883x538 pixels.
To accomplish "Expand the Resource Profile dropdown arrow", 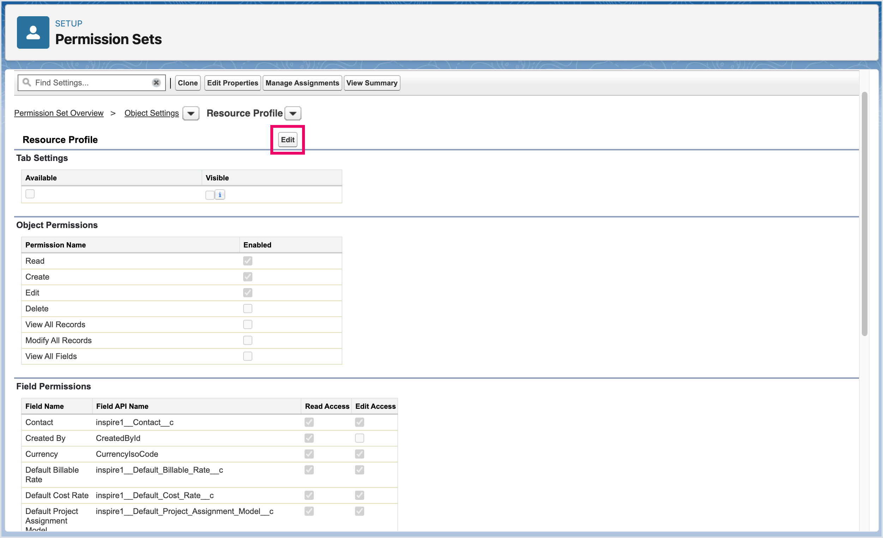I will click(x=293, y=114).
